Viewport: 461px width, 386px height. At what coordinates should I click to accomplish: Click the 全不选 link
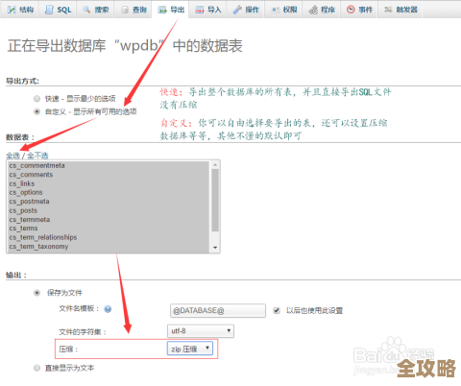37,156
